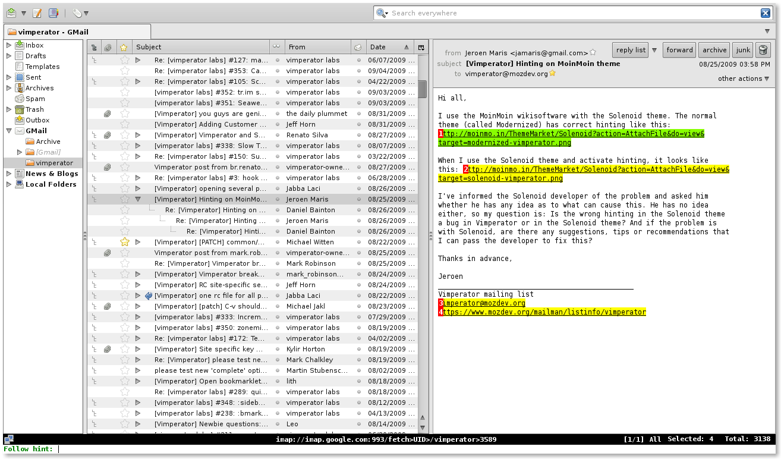Clear the search box with X button
The width and height of the screenshot is (781, 459).
click(766, 13)
